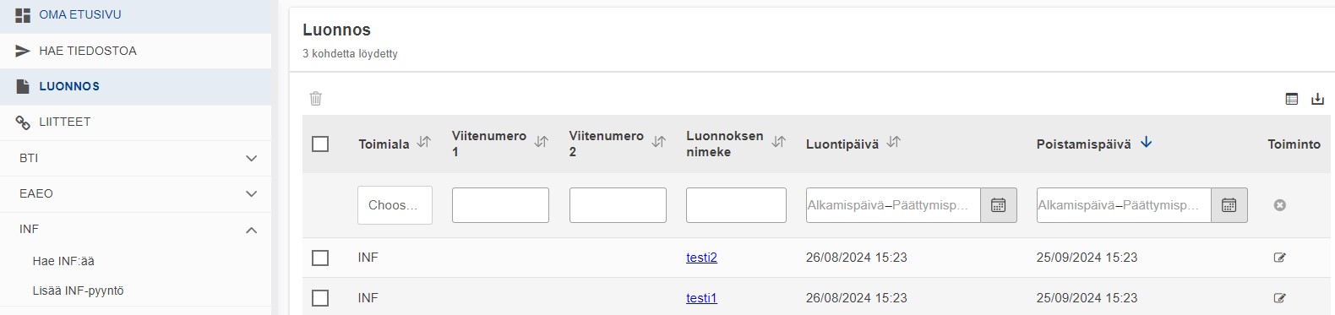Open Luontipäivä calendar picker icon
Viewport: 1335px width, 315px height.
tap(998, 205)
